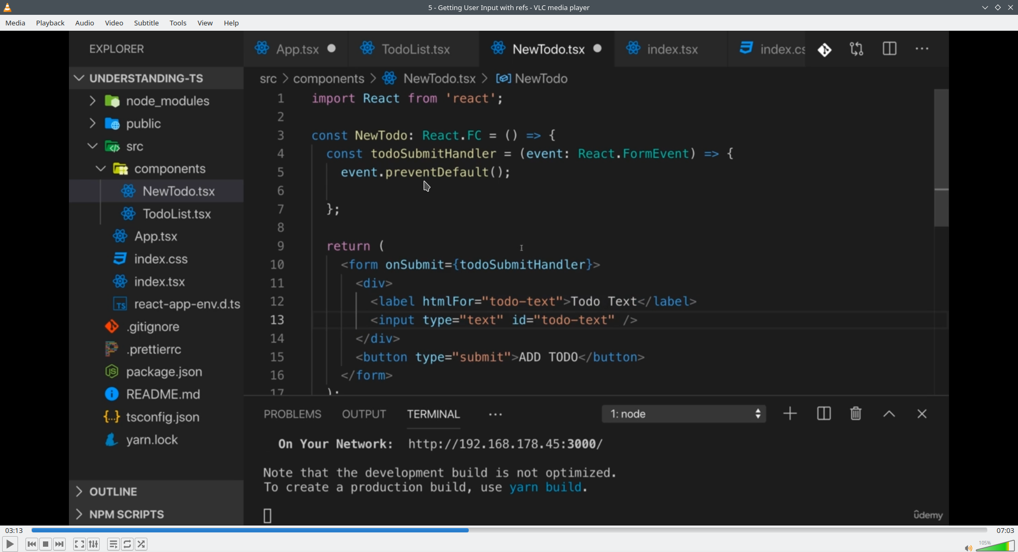Open package.json in the explorer
Viewport: 1018px width, 552px height.
click(x=156, y=372)
